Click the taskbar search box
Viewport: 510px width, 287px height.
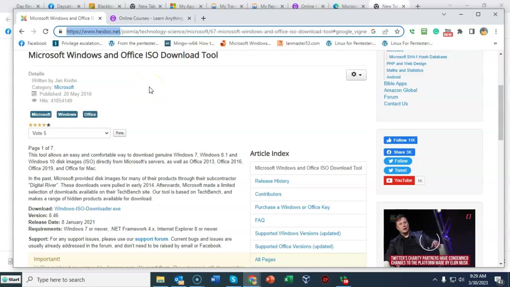click(x=86, y=279)
